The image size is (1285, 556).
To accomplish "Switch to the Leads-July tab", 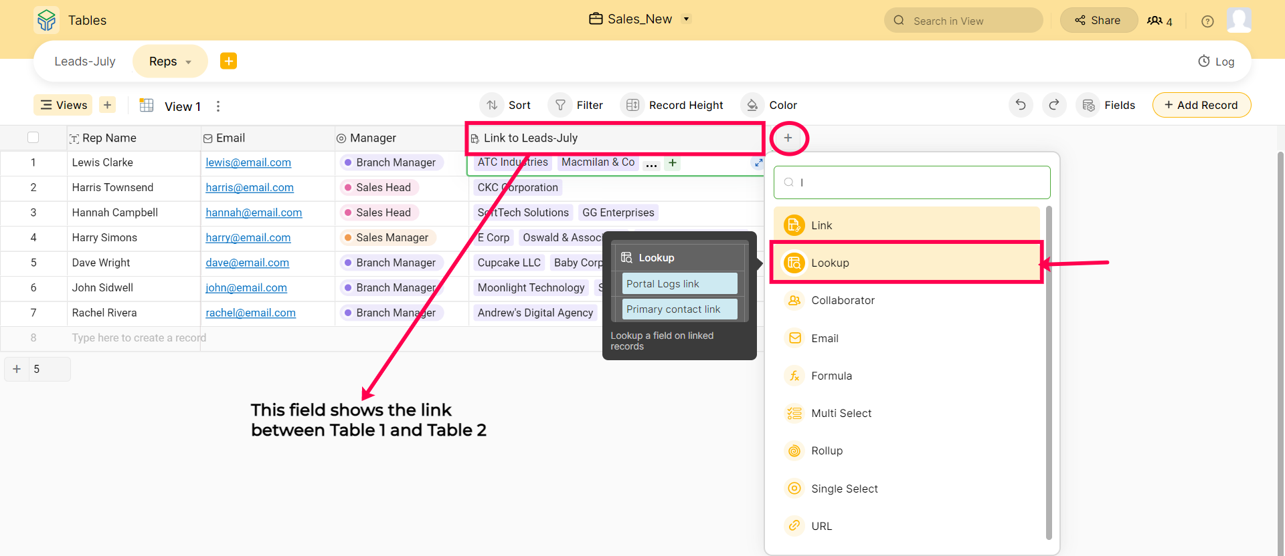I will 85,61.
